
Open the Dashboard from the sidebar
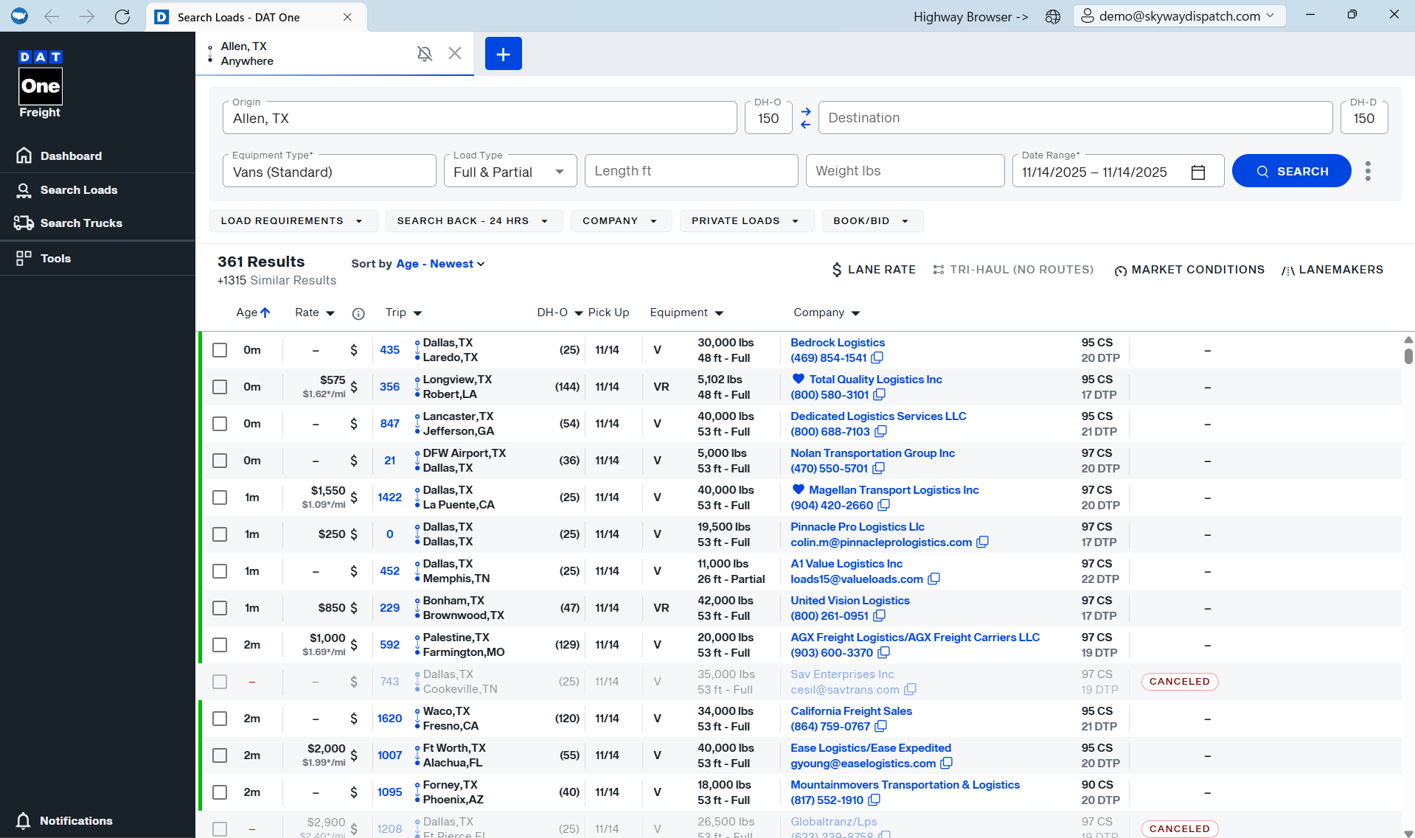71,156
